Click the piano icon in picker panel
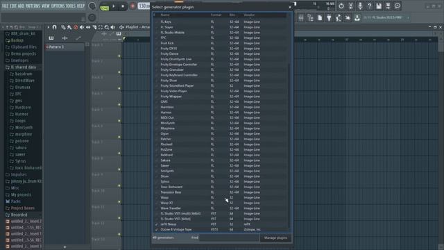 51,38
